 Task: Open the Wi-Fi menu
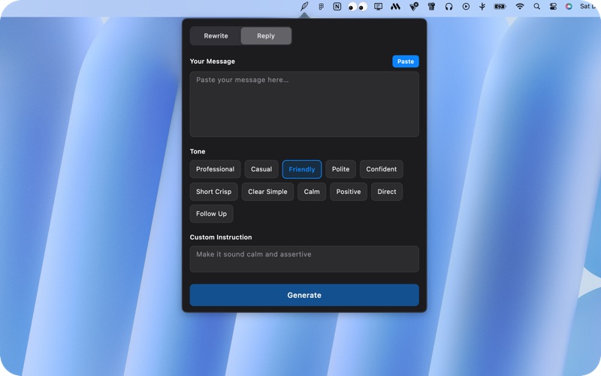click(x=520, y=7)
